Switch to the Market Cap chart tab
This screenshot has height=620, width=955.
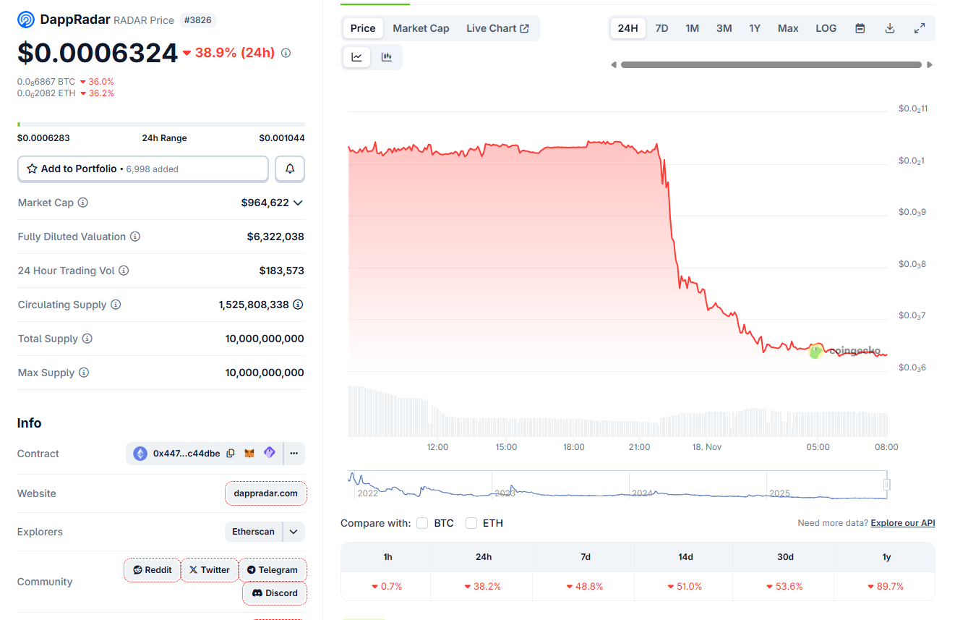click(x=421, y=27)
